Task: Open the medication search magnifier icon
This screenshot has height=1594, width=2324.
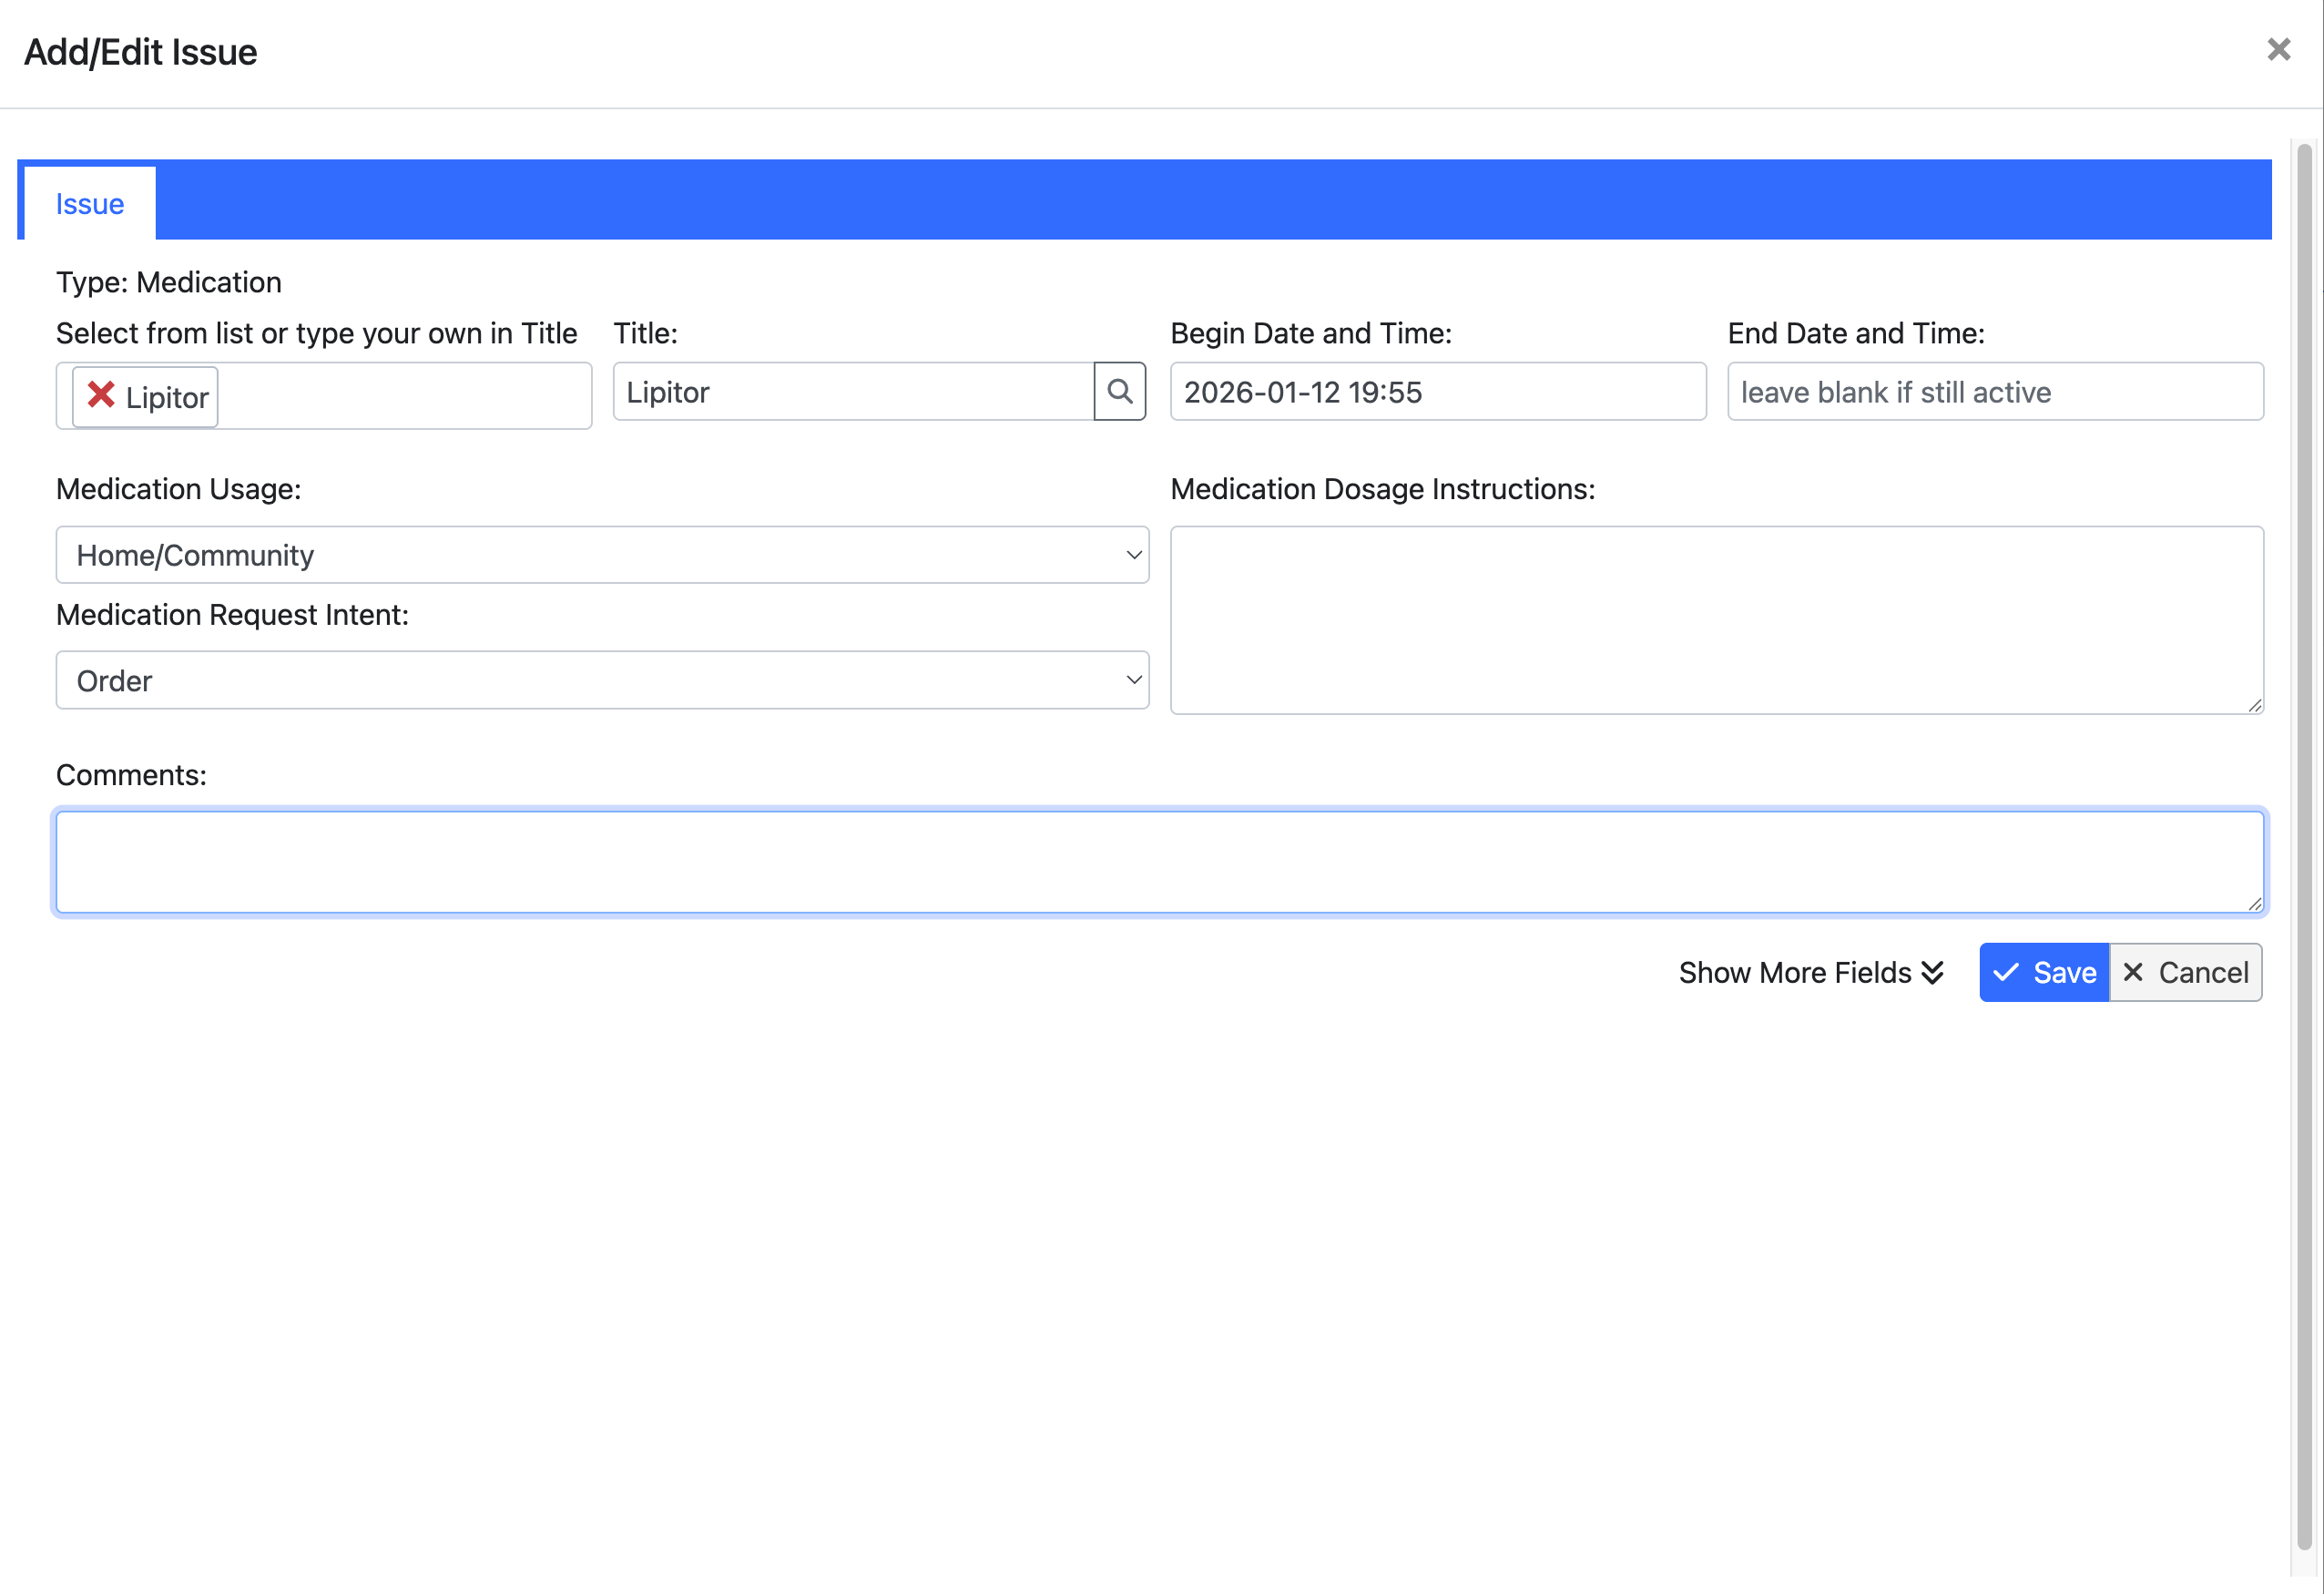Action: click(x=1119, y=391)
